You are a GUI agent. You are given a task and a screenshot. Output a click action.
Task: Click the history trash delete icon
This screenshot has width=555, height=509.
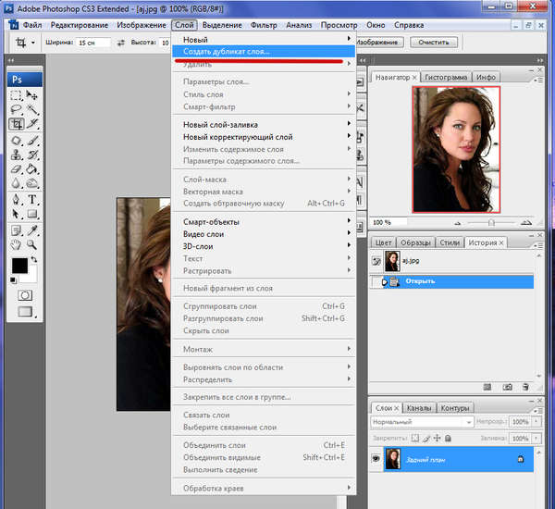(x=526, y=387)
